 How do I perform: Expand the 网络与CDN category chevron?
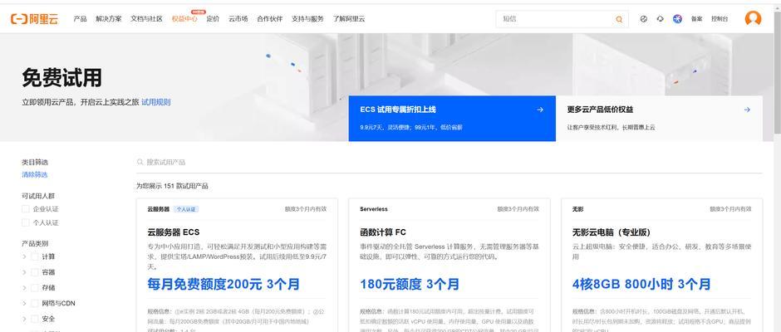click(24, 303)
